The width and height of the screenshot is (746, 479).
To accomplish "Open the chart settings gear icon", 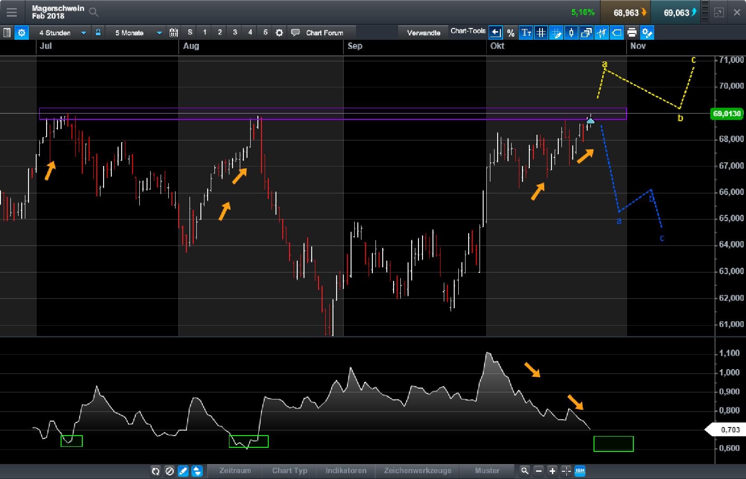I will point(21,33).
